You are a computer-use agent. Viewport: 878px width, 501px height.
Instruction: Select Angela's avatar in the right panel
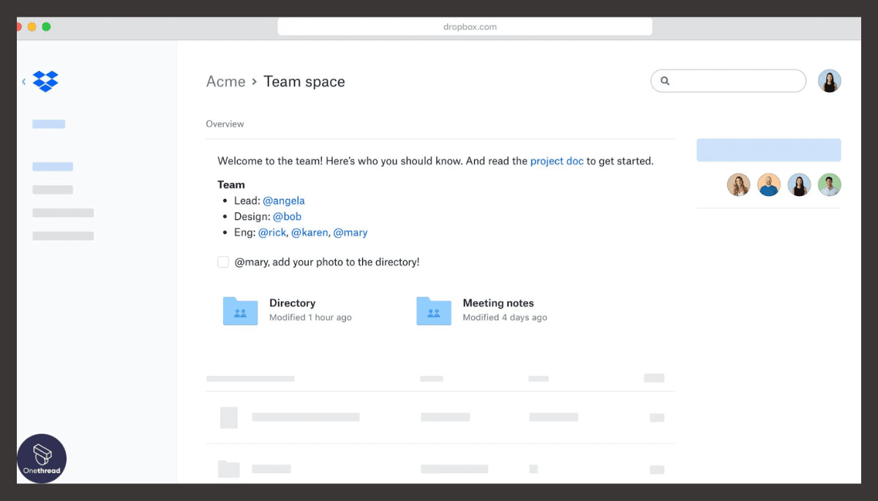pos(738,185)
